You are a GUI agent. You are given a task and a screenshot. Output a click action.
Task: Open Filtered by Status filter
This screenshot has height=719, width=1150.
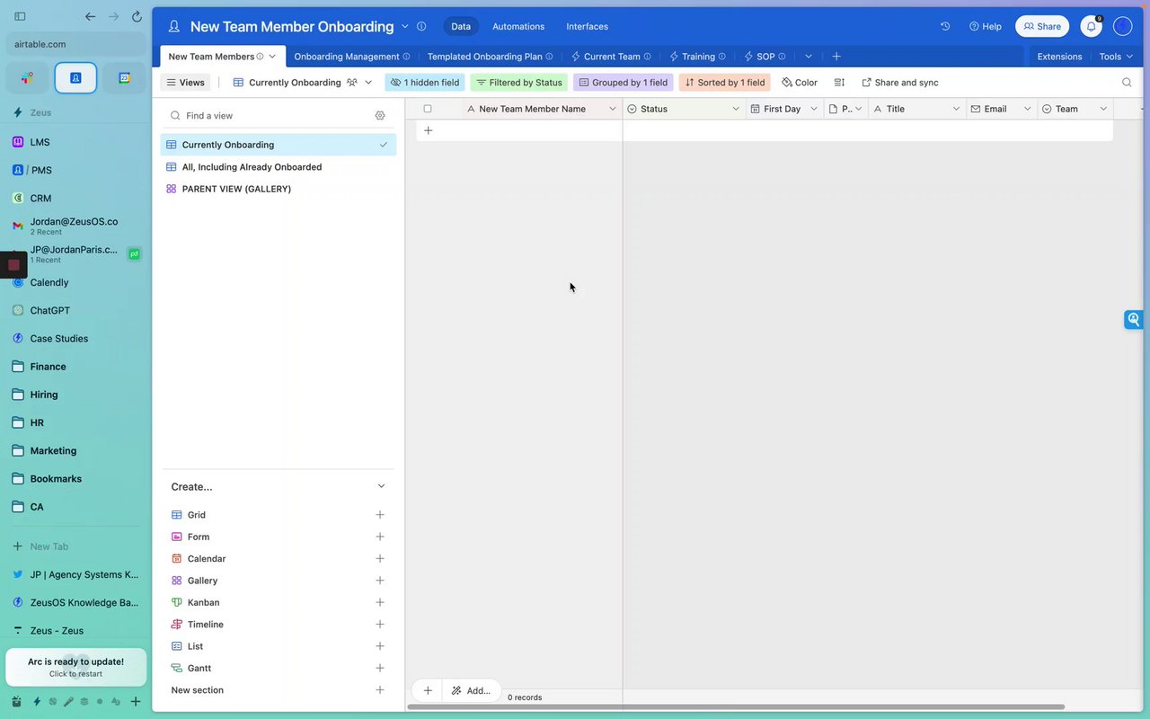(x=519, y=82)
